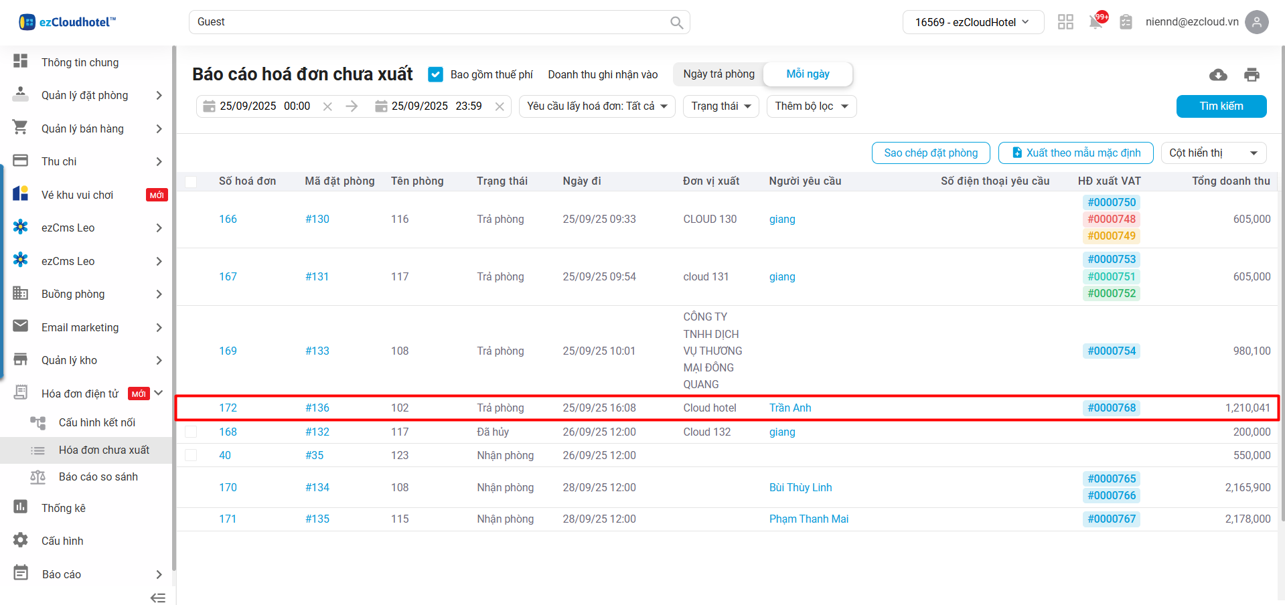Click the user avatar icon
The image size is (1285, 605).
pos(1256,22)
